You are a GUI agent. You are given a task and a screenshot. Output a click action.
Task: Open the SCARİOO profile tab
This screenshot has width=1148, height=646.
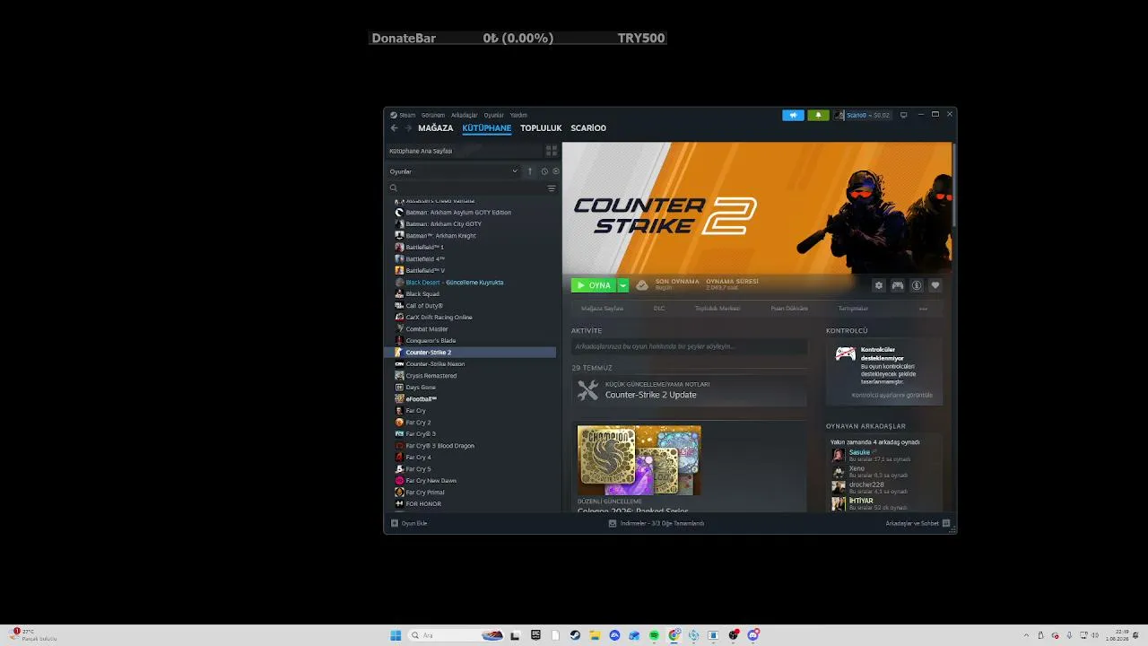pos(588,128)
